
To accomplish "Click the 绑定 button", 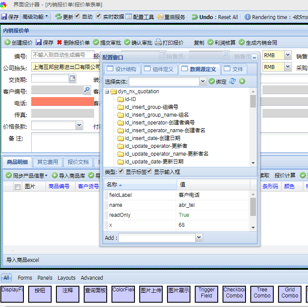I will [x=218, y=82].
